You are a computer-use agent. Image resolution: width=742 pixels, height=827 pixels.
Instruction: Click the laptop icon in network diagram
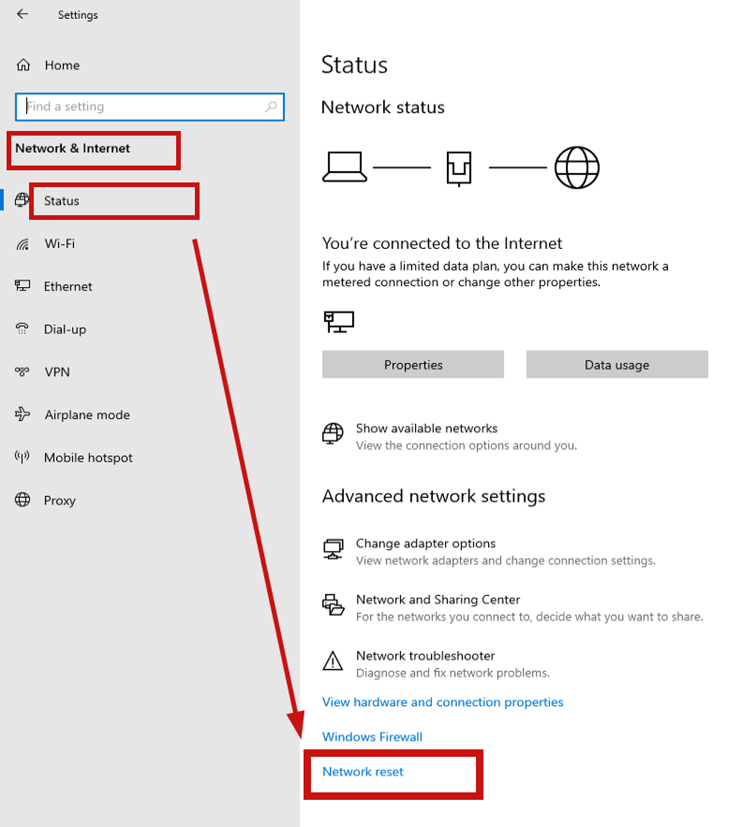pyautogui.click(x=345, y=166)
